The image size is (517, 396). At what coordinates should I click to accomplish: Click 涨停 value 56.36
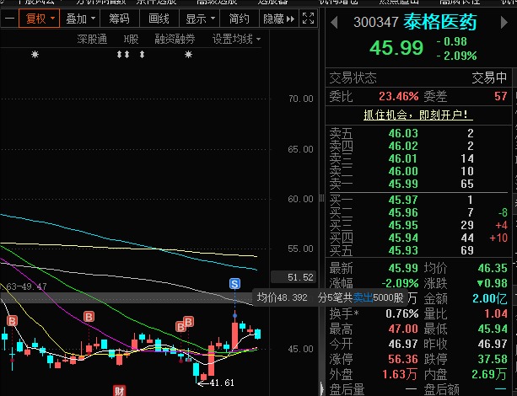404,359
